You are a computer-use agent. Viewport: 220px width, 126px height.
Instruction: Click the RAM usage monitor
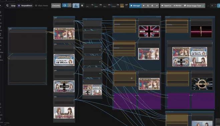click(x=98, y=6)
